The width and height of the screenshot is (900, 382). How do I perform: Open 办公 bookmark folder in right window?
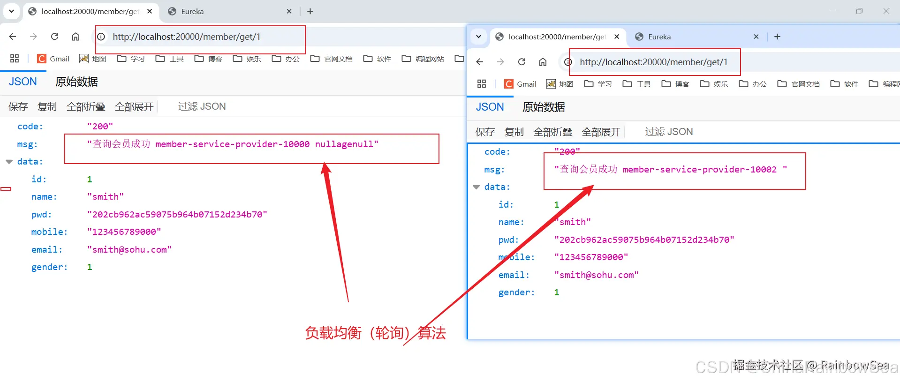[753, 84]
